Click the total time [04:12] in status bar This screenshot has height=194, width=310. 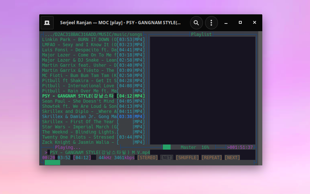pos(82,158)
